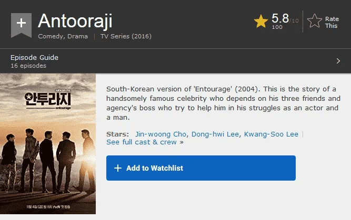
Task: Click the gold star rating icon
Action: 261,21
